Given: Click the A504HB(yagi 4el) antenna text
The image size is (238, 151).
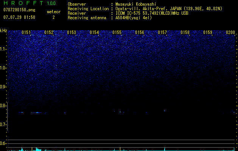Looking at the screenshot, I should pos(134,18).
